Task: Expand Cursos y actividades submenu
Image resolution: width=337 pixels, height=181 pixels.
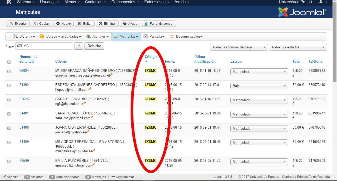Action: pyautogui.click(x=61, y=37)
